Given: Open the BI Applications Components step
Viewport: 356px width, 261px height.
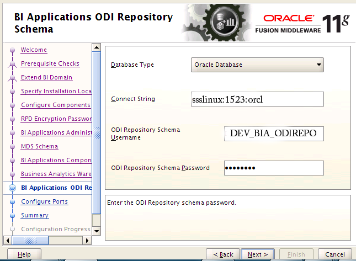Looking at the screenshot, I should pos(56,160).
